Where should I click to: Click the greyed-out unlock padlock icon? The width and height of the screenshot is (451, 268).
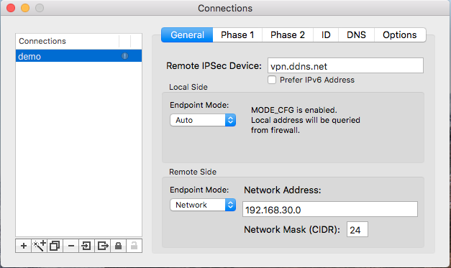134,246
